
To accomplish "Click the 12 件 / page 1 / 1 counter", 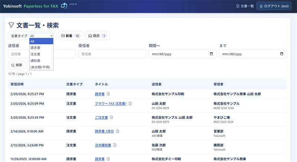I will point(20,74).
